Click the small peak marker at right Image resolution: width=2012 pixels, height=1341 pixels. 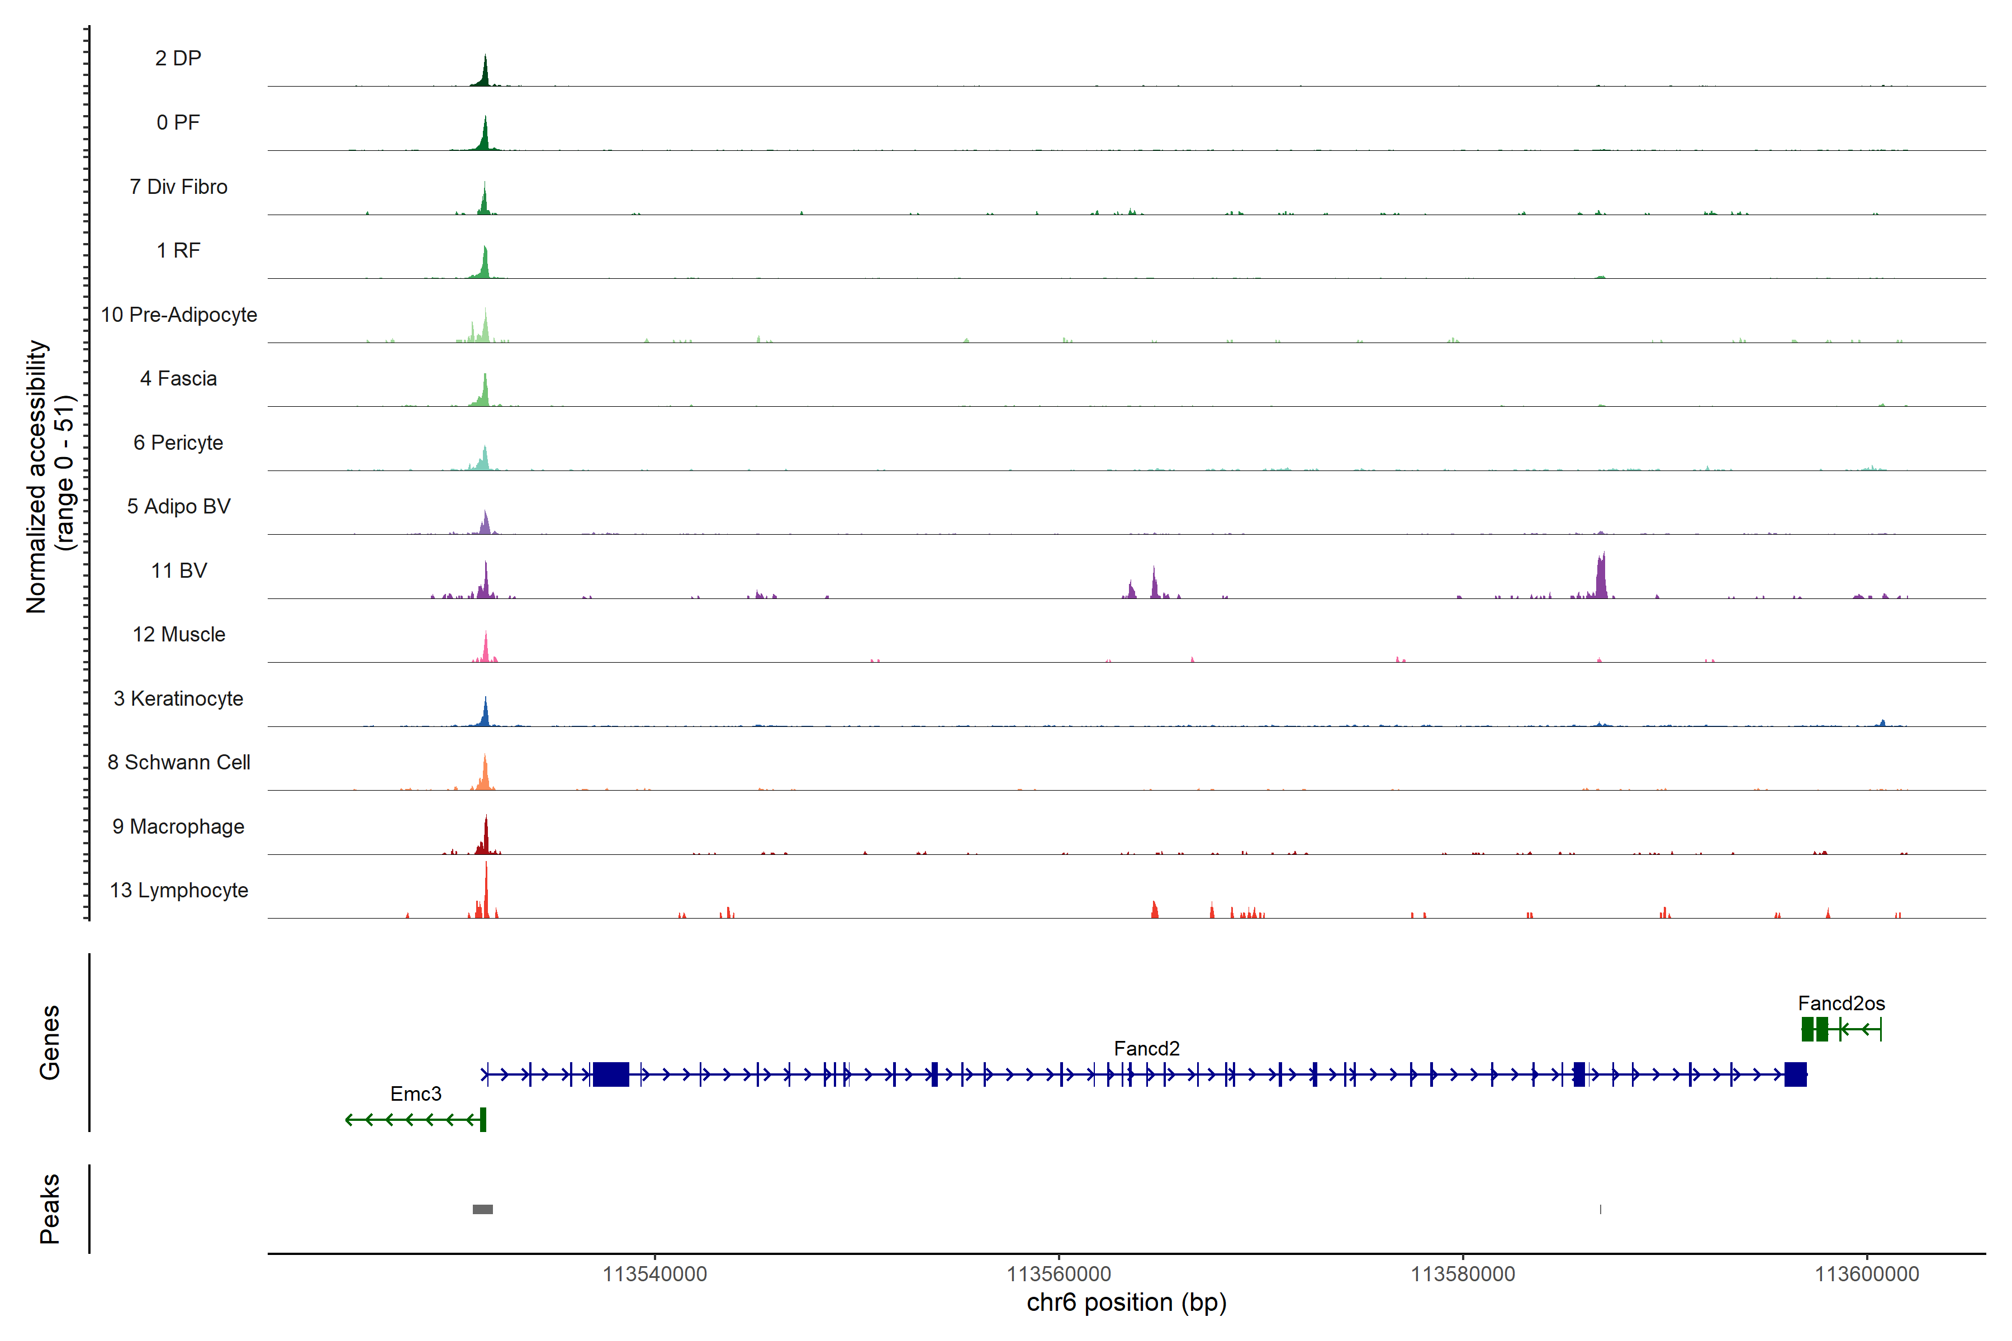click(x=1601, y=1209)
